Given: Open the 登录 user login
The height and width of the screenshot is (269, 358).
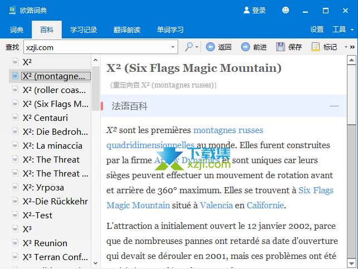Looking at the screenshot, I should click(x=254, y=10).
